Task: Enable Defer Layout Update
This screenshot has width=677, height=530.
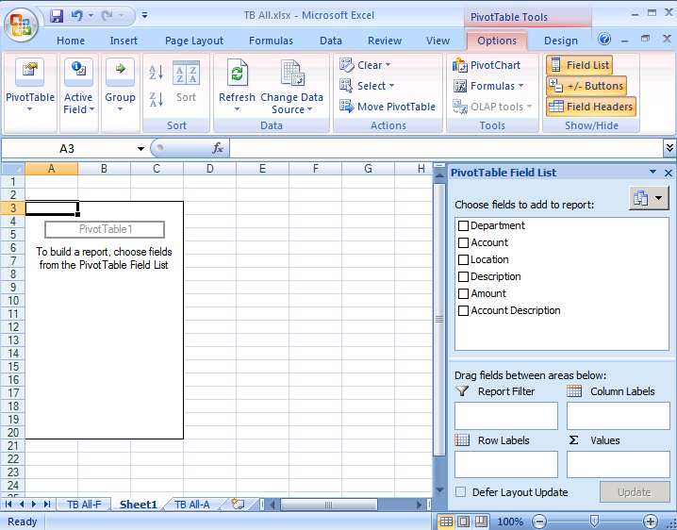Action: [461, 492]
